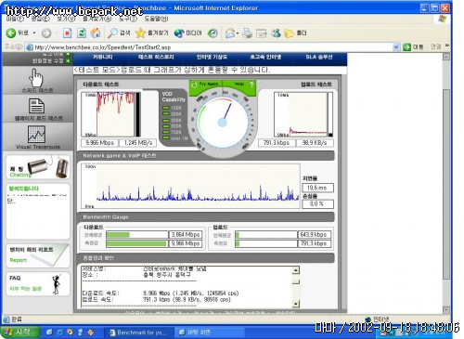Screen dimensions: 464x339
Task: Go to the Home page icon
Action: pos(96,33)
